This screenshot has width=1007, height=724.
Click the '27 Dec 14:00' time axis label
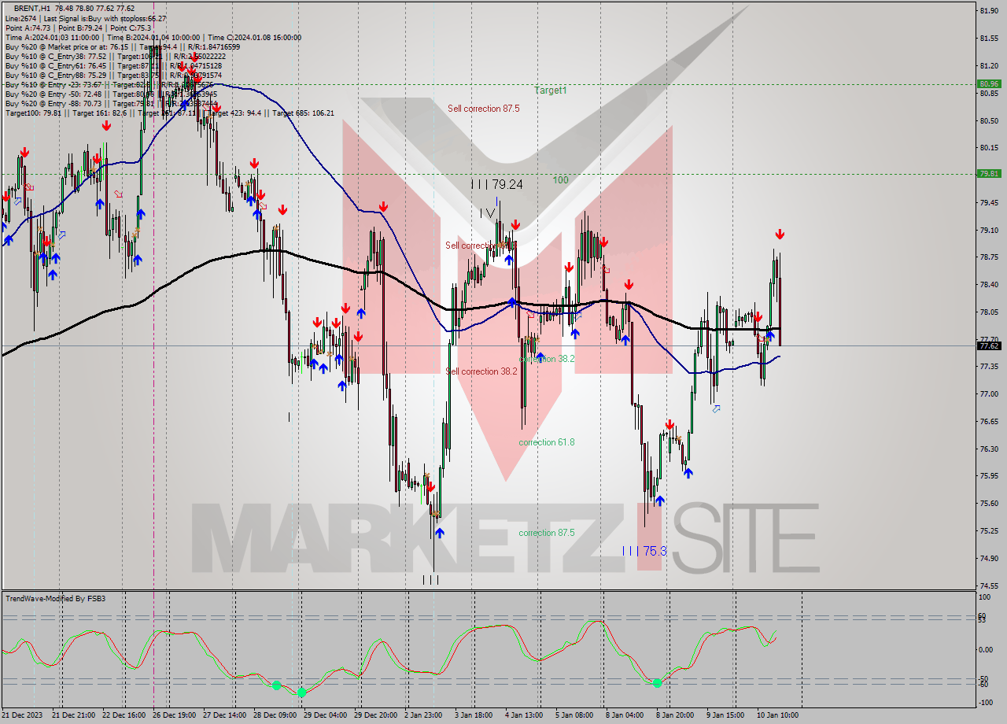pos(225,715)
